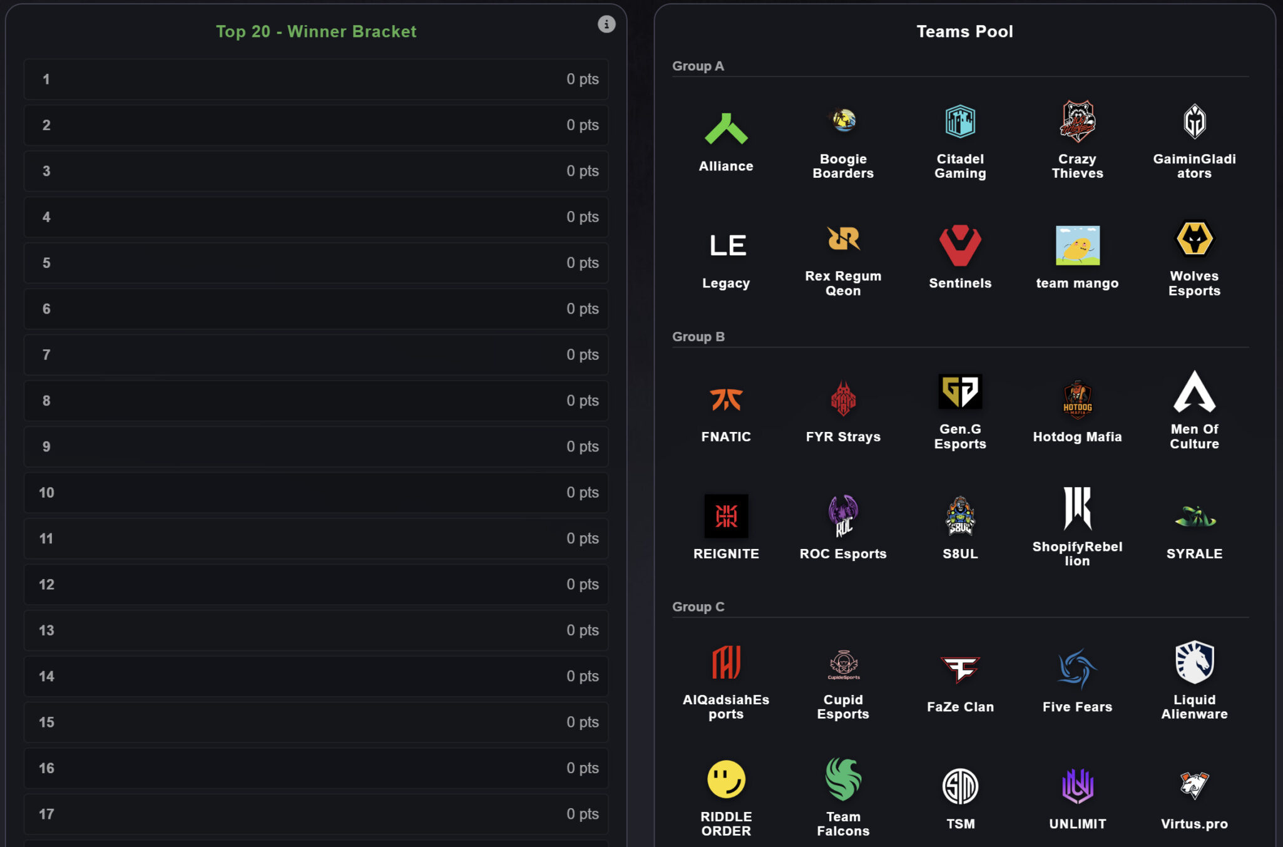Select bracket slot number 10

pos(316,493)
